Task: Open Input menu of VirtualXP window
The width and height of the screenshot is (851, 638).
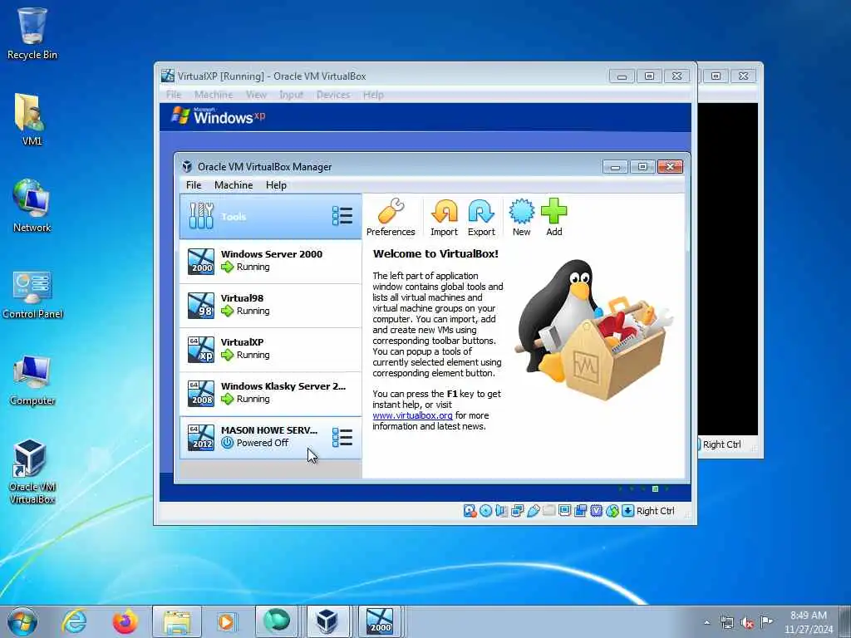Action: pyautogui.click(x=291, y=95)
